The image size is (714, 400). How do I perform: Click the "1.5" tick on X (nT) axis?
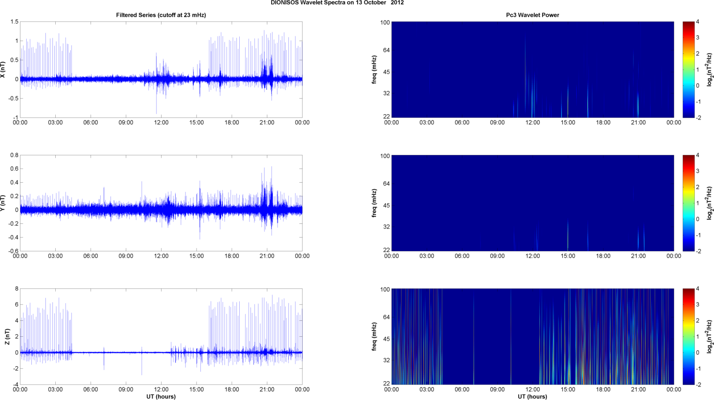14,22
